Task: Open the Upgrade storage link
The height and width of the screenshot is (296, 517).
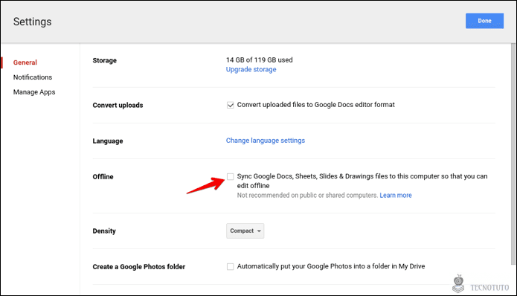Action: 251,69
